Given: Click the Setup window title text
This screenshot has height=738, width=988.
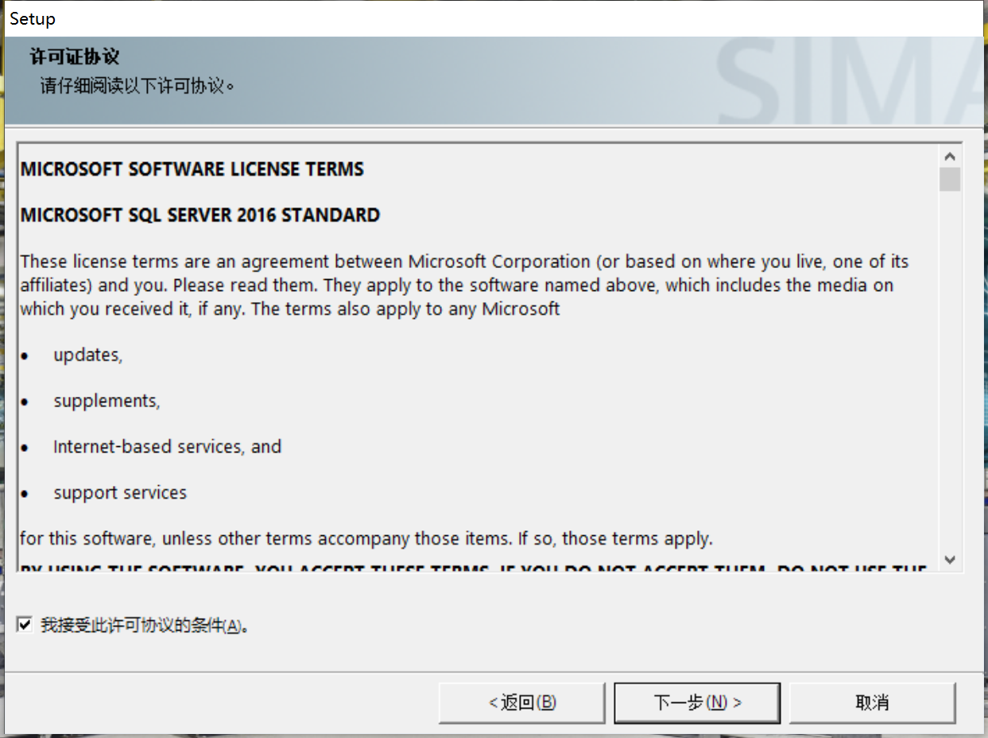Looking at the screenshot, I should click(x=33, y=18).
